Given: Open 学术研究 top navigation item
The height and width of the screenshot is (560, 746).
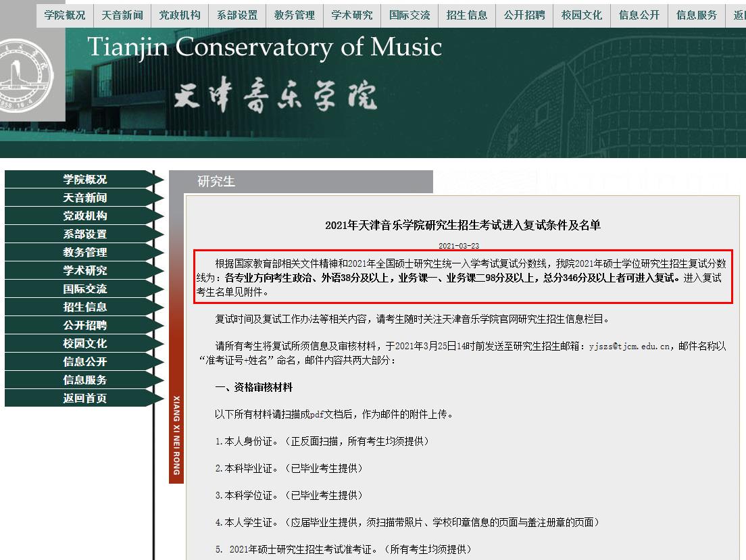Looking at the screenshot, I should tap(352, 15).
